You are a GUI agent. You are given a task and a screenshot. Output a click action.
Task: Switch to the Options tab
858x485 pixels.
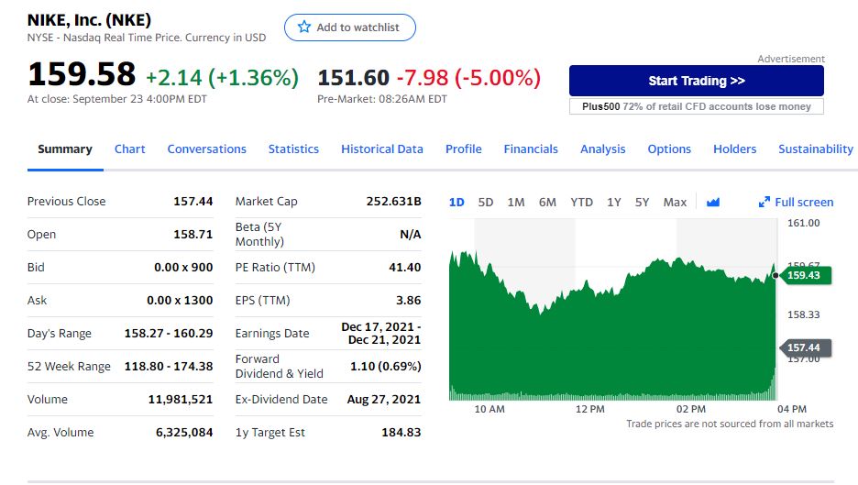click(x=669, y=149)
